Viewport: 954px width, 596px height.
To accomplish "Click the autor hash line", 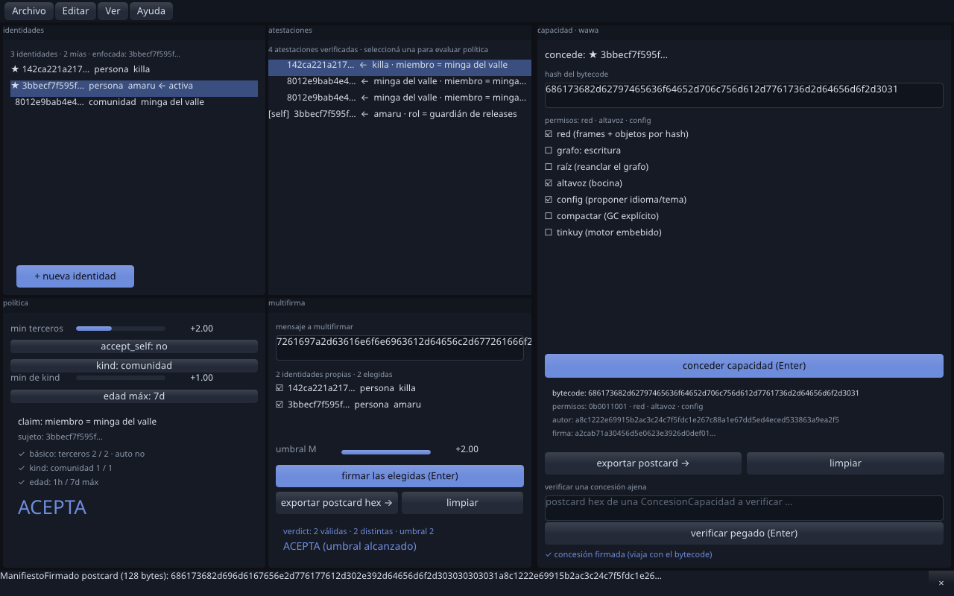I will pyautogui.click(x=695, y=419).
